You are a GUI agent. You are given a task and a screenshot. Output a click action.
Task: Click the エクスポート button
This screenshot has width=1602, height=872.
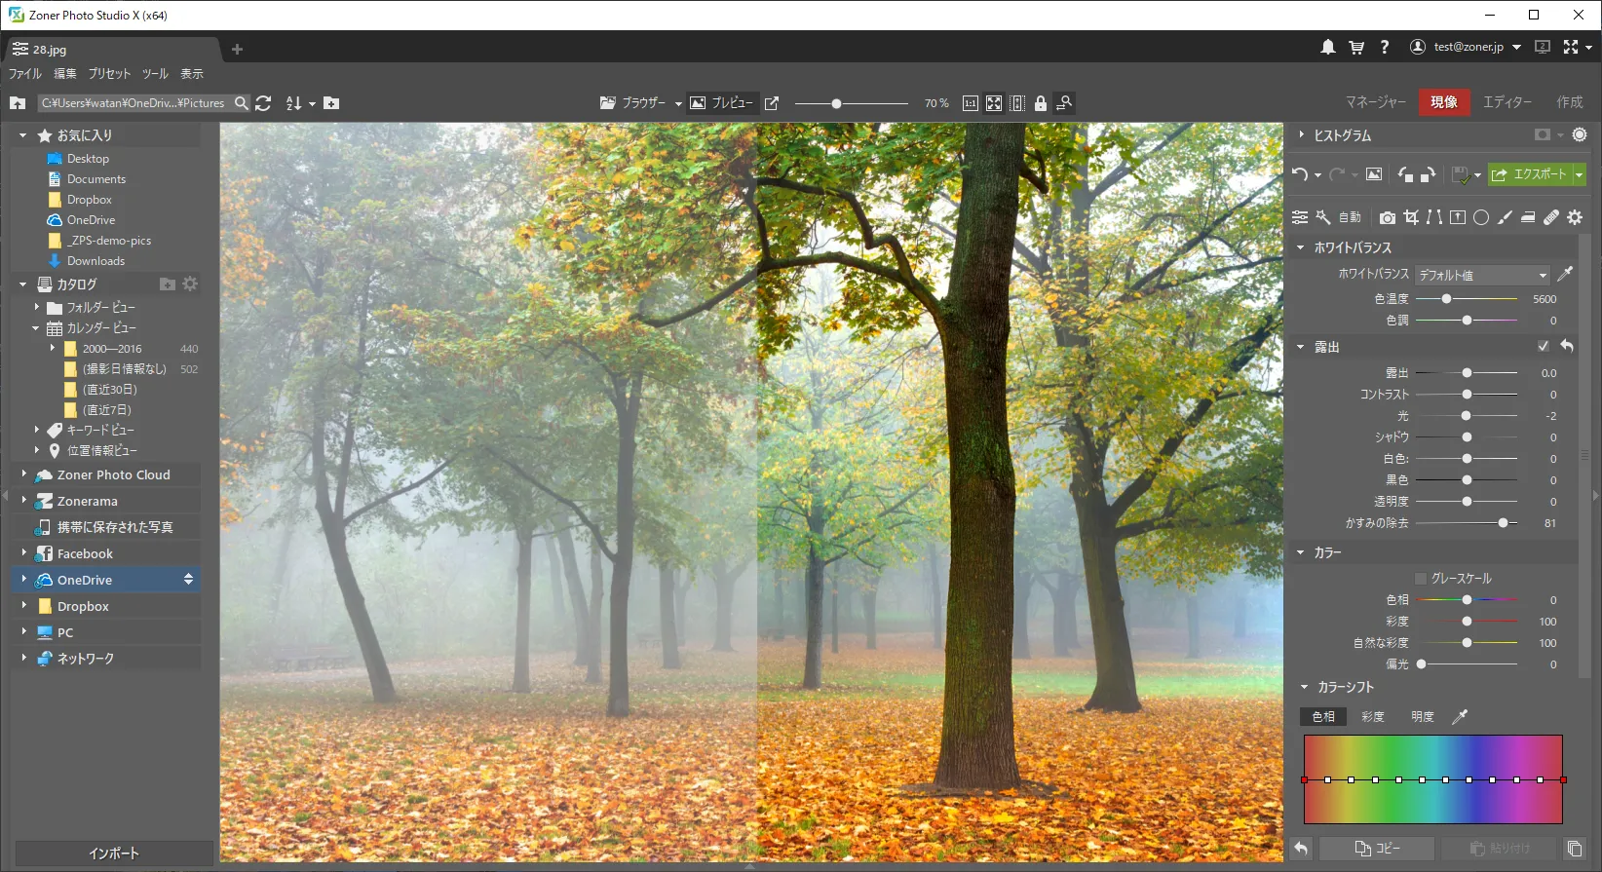pyautogui.click(x=1531, y=174)
